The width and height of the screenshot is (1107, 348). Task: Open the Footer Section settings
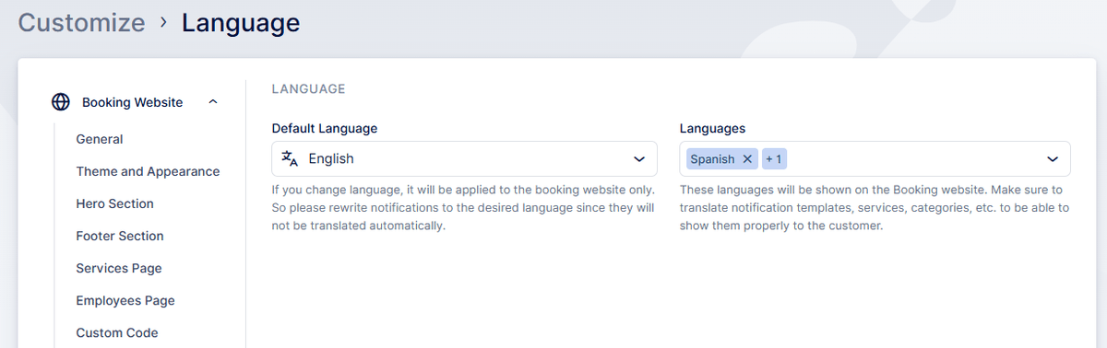[x=120, y=236]
